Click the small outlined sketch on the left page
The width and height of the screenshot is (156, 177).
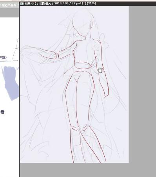16,50
